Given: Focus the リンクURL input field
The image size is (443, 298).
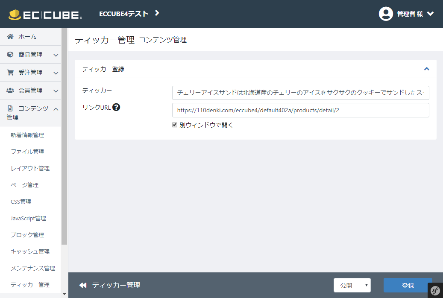Looking at the screenshot, I should (x=301, y=110).
